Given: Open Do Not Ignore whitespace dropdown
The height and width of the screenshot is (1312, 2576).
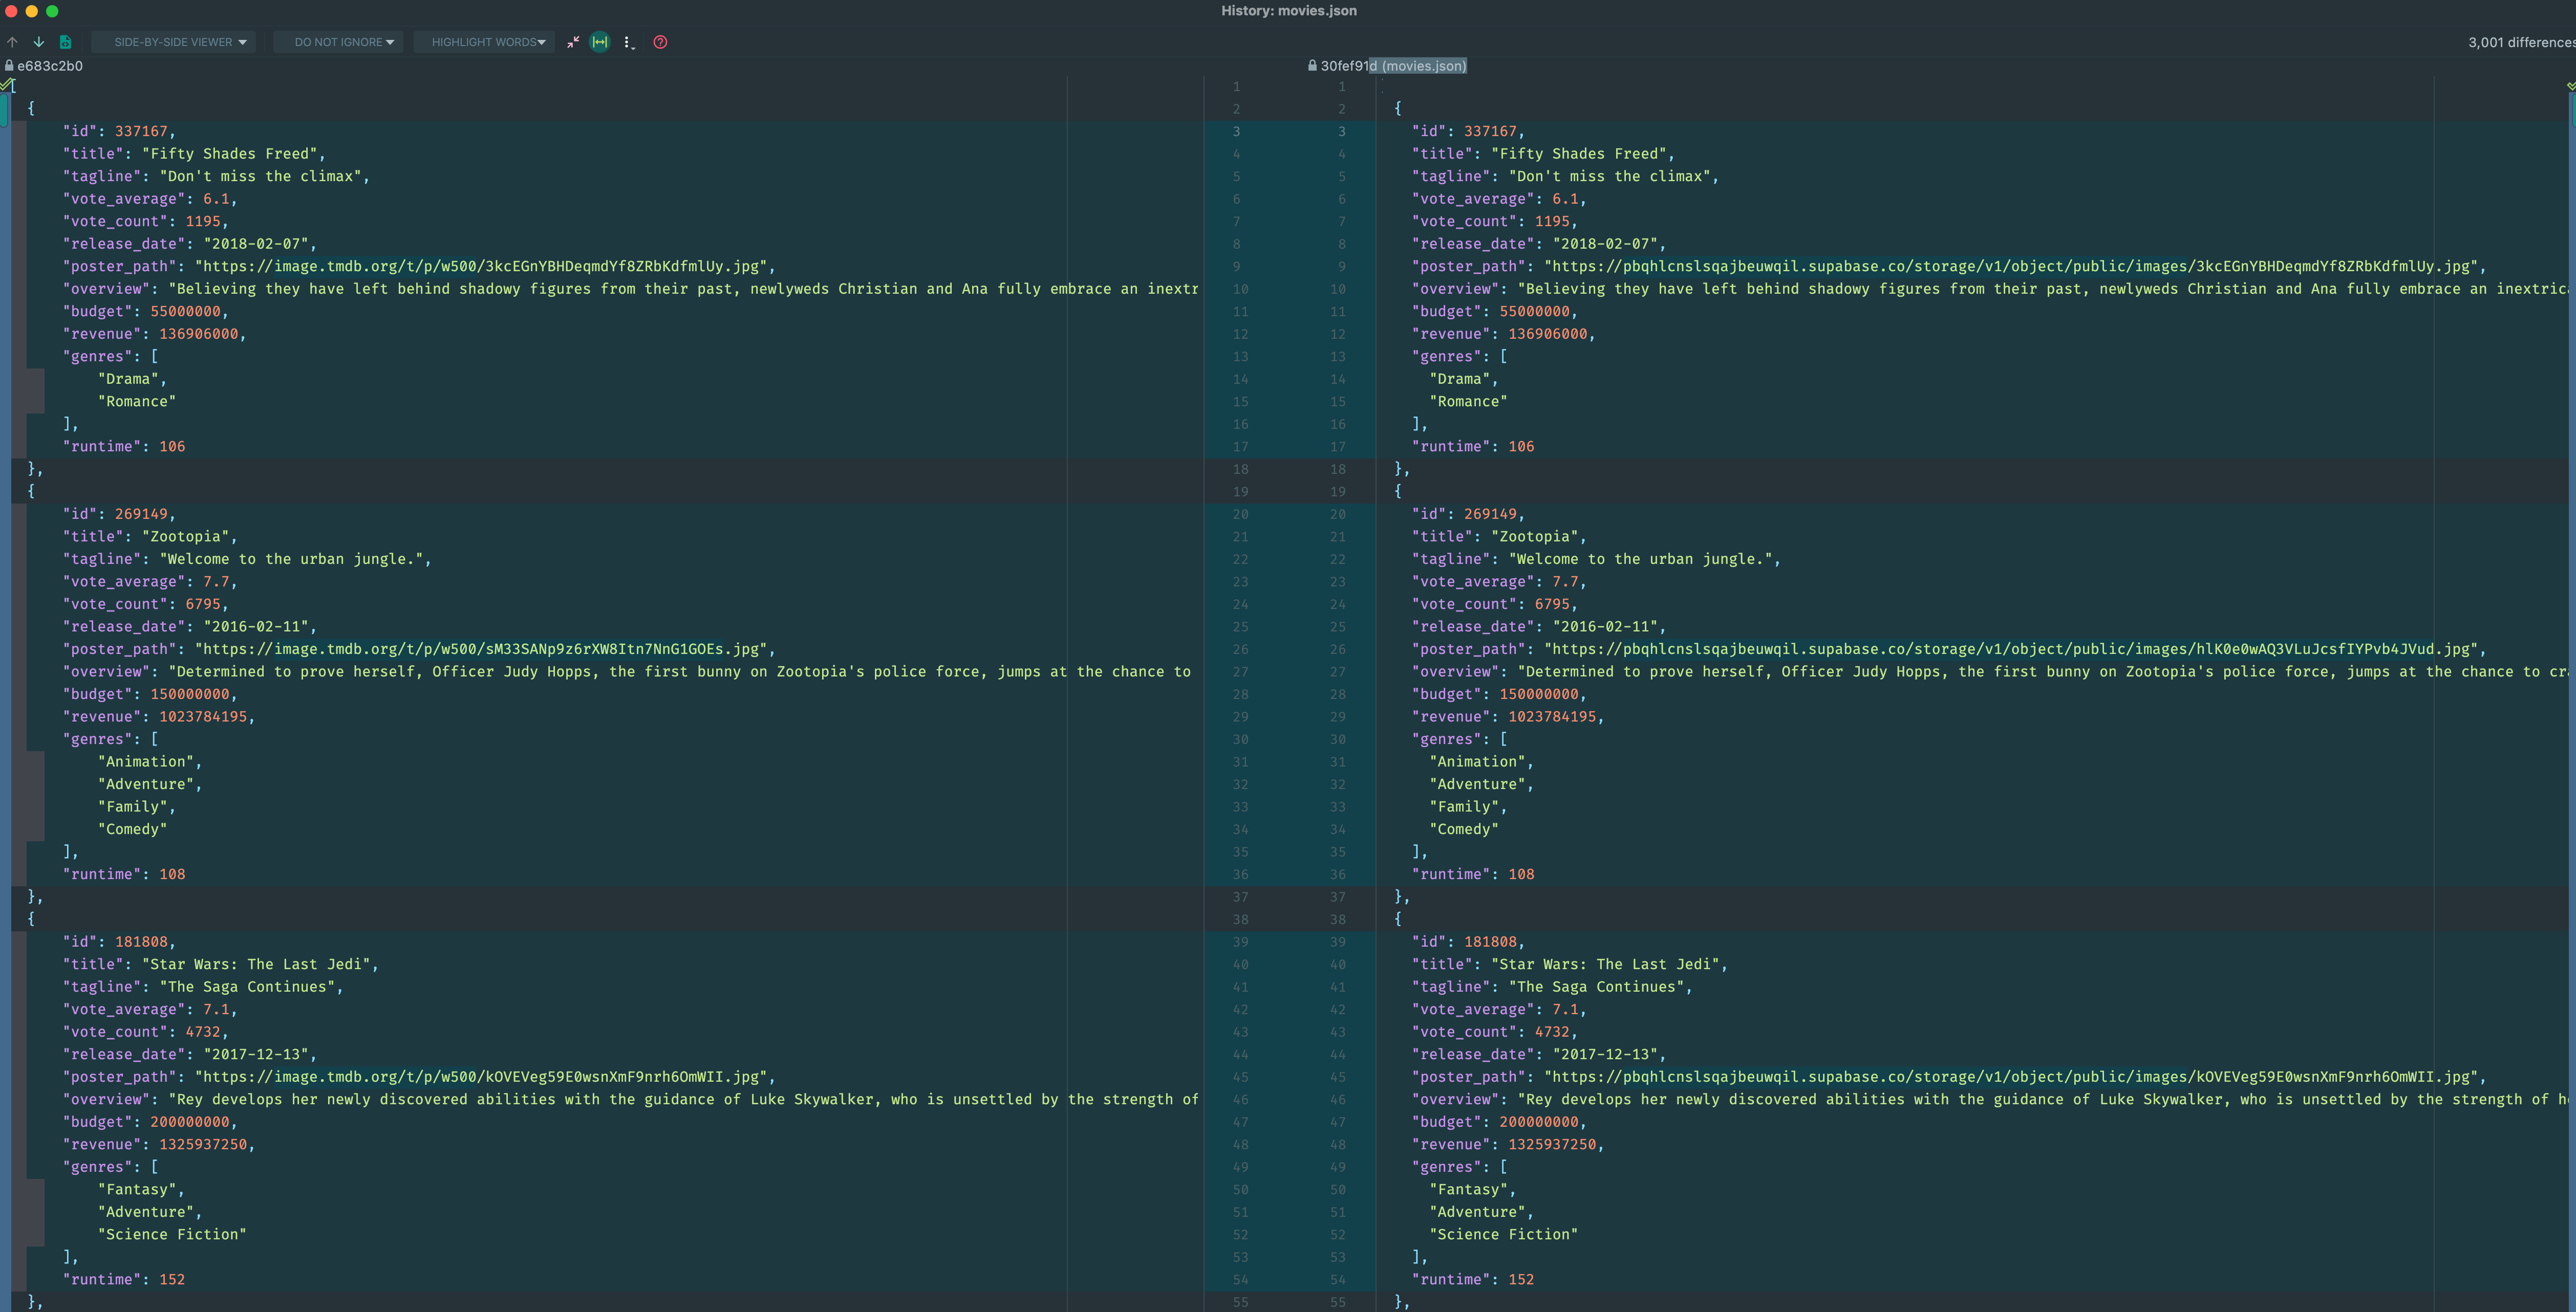Looking at the screenshot, I should click(339, 42).
